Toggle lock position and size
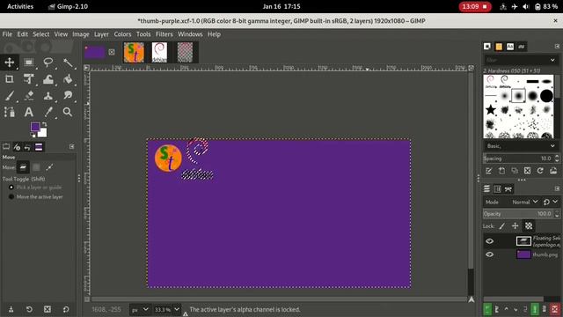 tap(515, 225)
